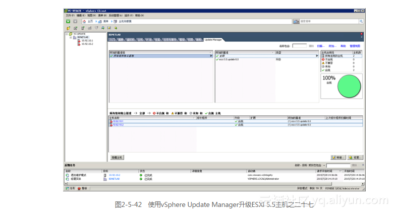Click the 隐藏主机 button
394x212 pixels.
[x=117, y=158]
